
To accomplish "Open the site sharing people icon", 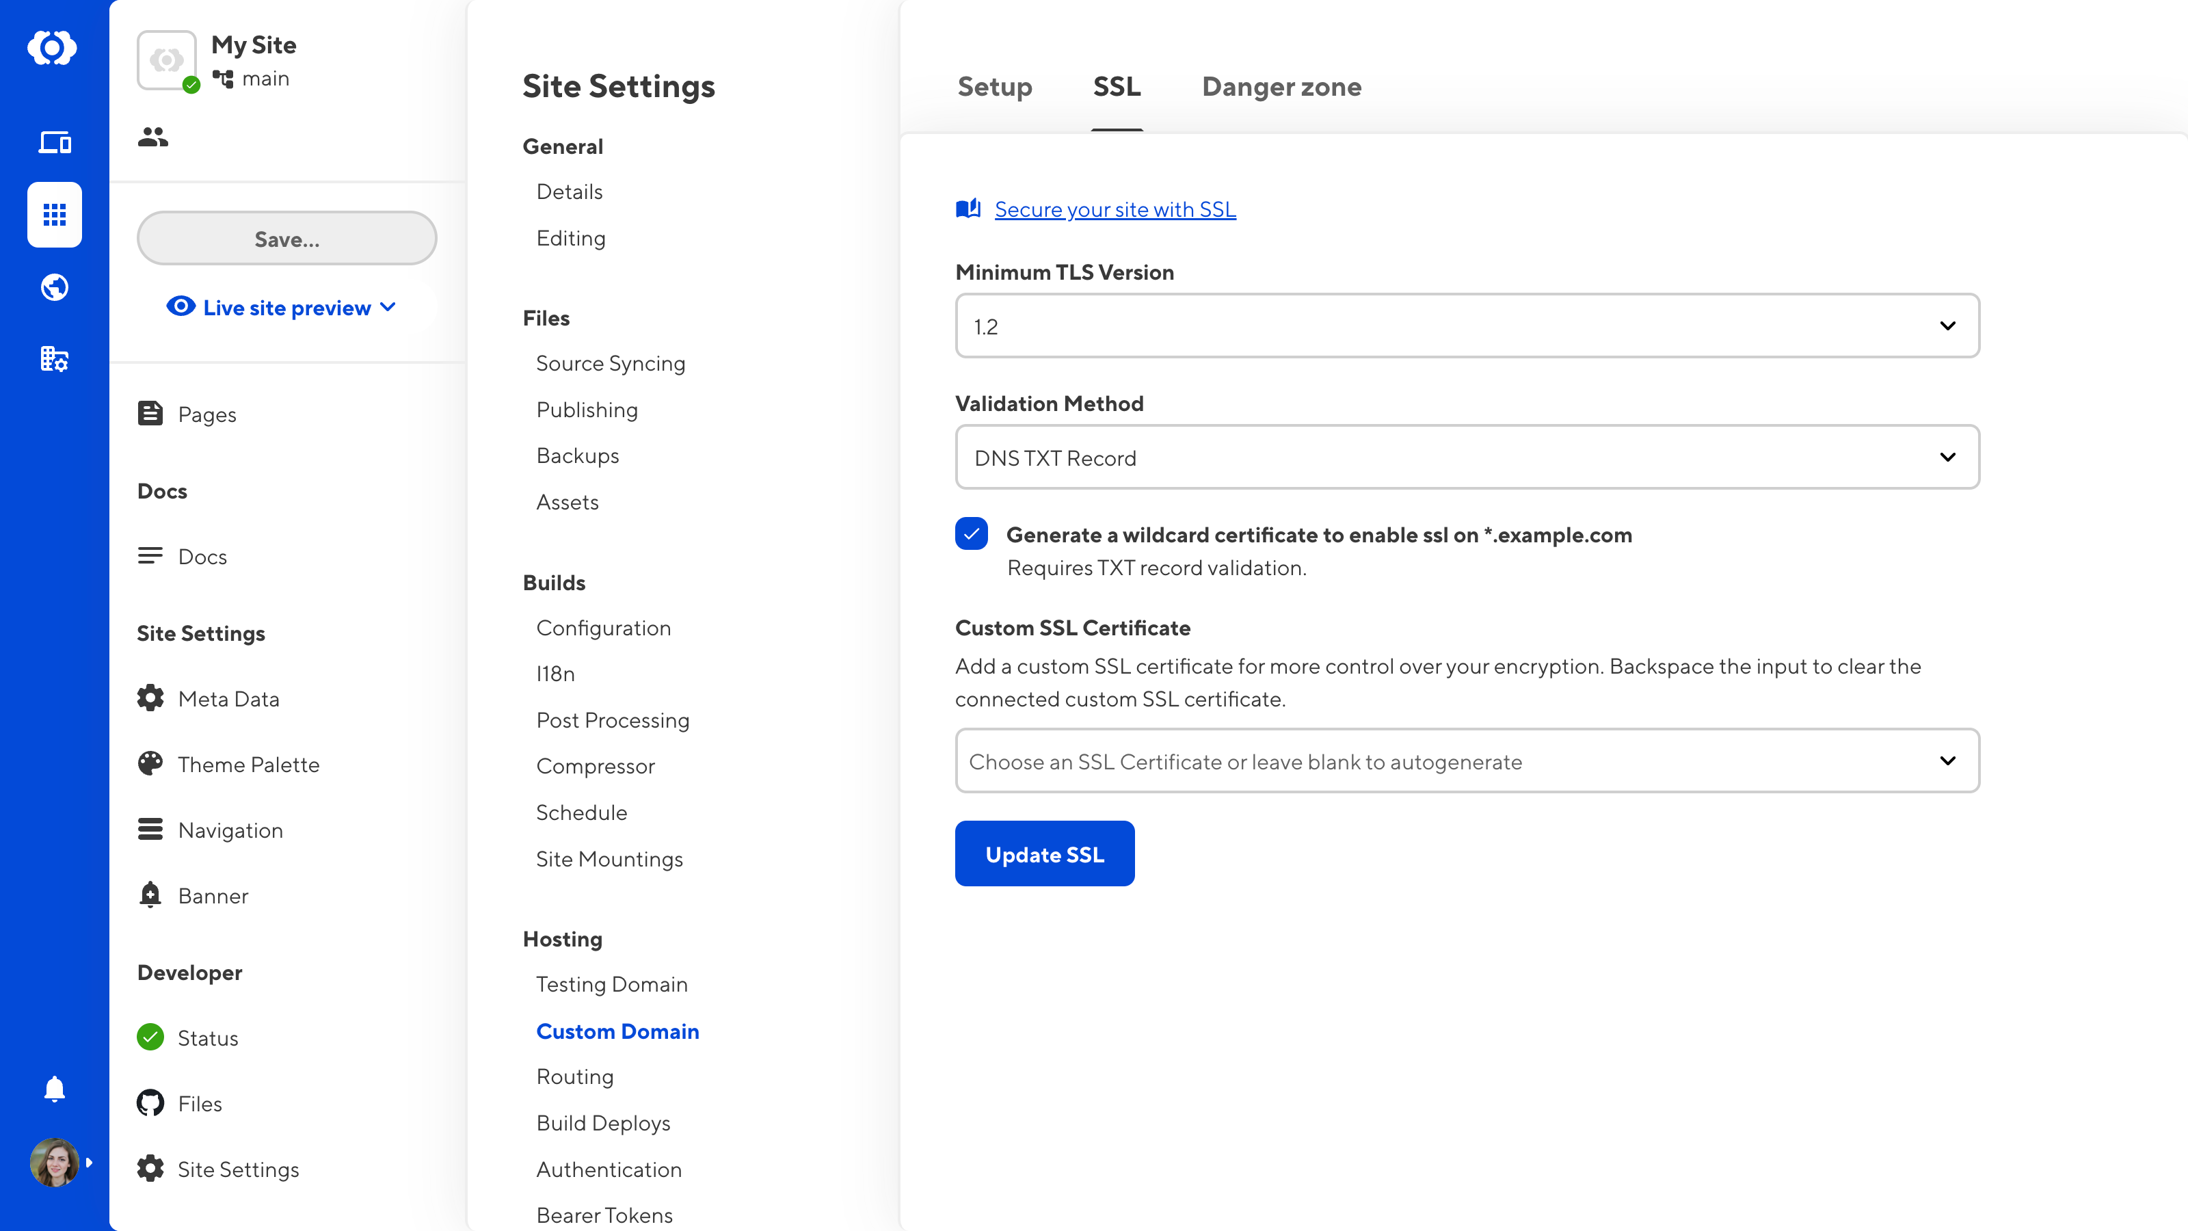I will (153, 137).
